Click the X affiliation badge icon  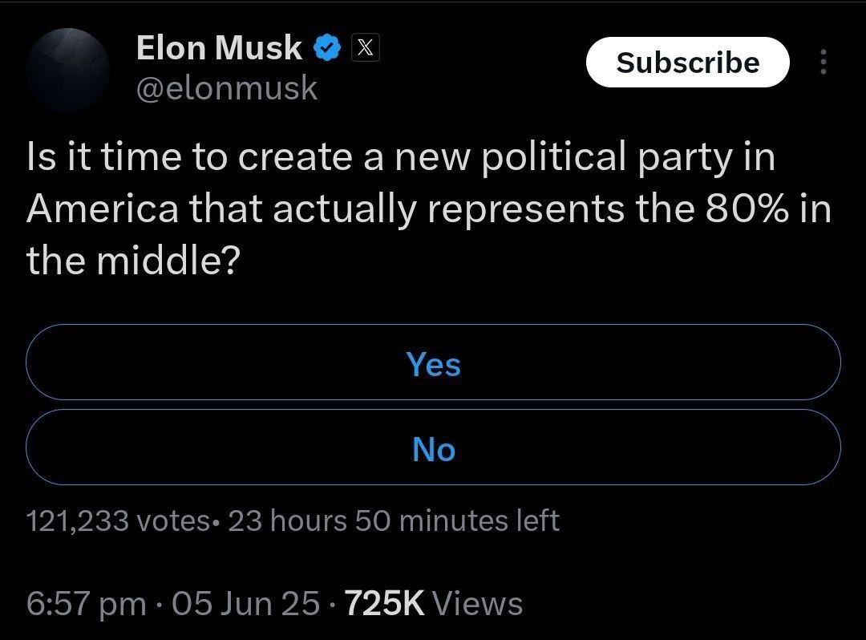(x=364, y=49)
